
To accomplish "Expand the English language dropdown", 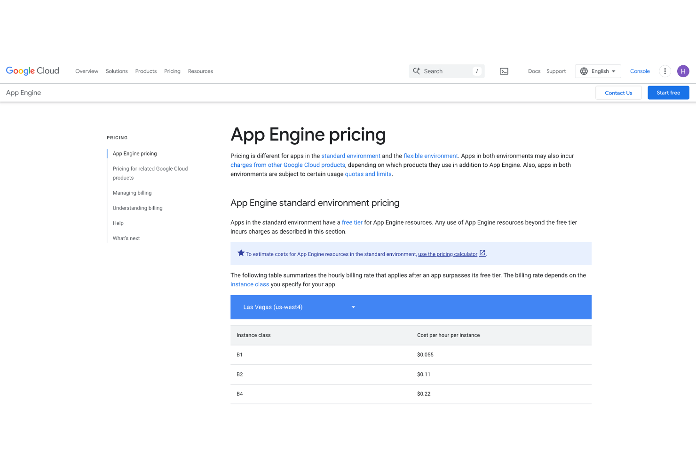I will [598, 71].
